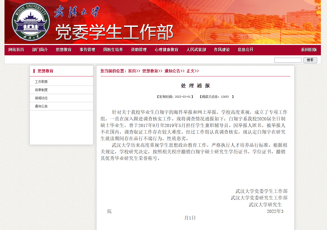Focus the search text input field
This screenshot has height=230, width=327.
288,60
